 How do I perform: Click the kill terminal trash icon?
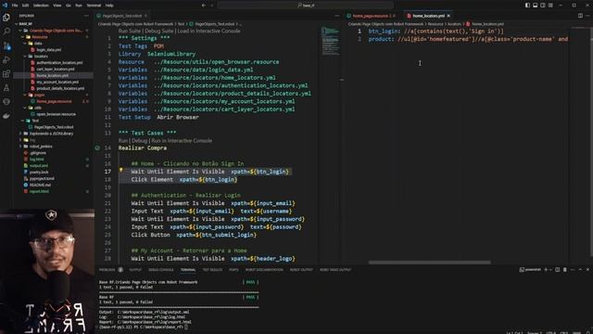(x=565, y=270)
